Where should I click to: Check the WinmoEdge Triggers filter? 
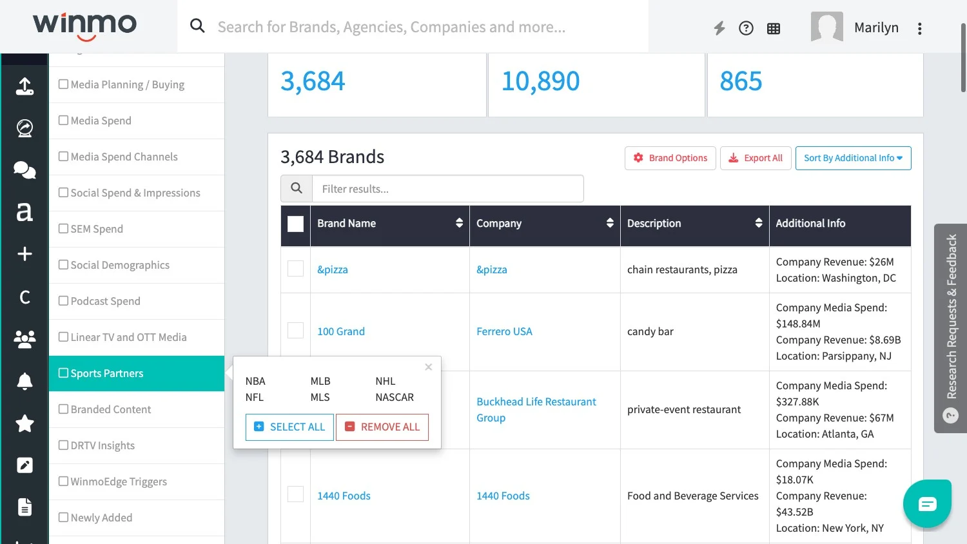[x=63, y=481]
